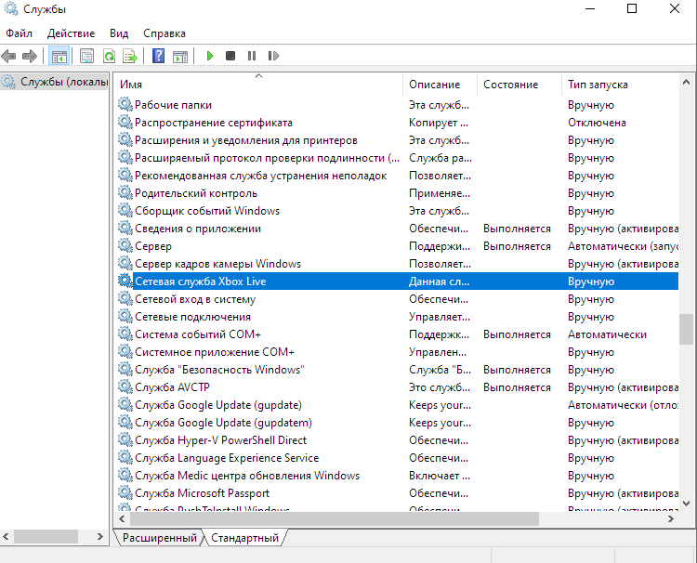Click Keeps your... description of gupdatem row
This screenshot has width=697, height=563.
(440, 422)
